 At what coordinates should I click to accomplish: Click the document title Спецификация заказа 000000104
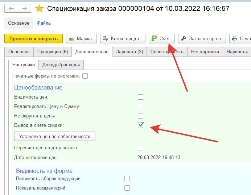(x=100, y=8)
